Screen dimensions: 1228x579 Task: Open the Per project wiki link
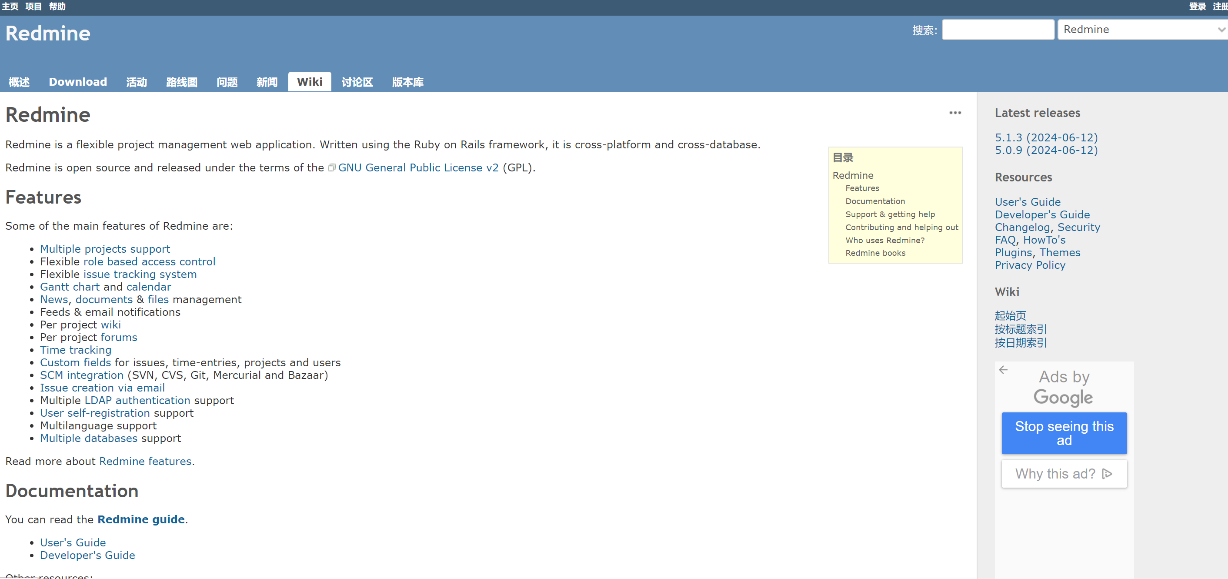(x=110, y=325)
